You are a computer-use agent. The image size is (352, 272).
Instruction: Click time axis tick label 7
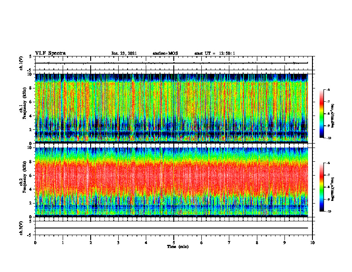[229, 243]
